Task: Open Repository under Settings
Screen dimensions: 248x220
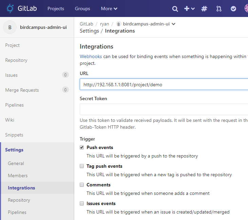Action: tap(19, 200)
